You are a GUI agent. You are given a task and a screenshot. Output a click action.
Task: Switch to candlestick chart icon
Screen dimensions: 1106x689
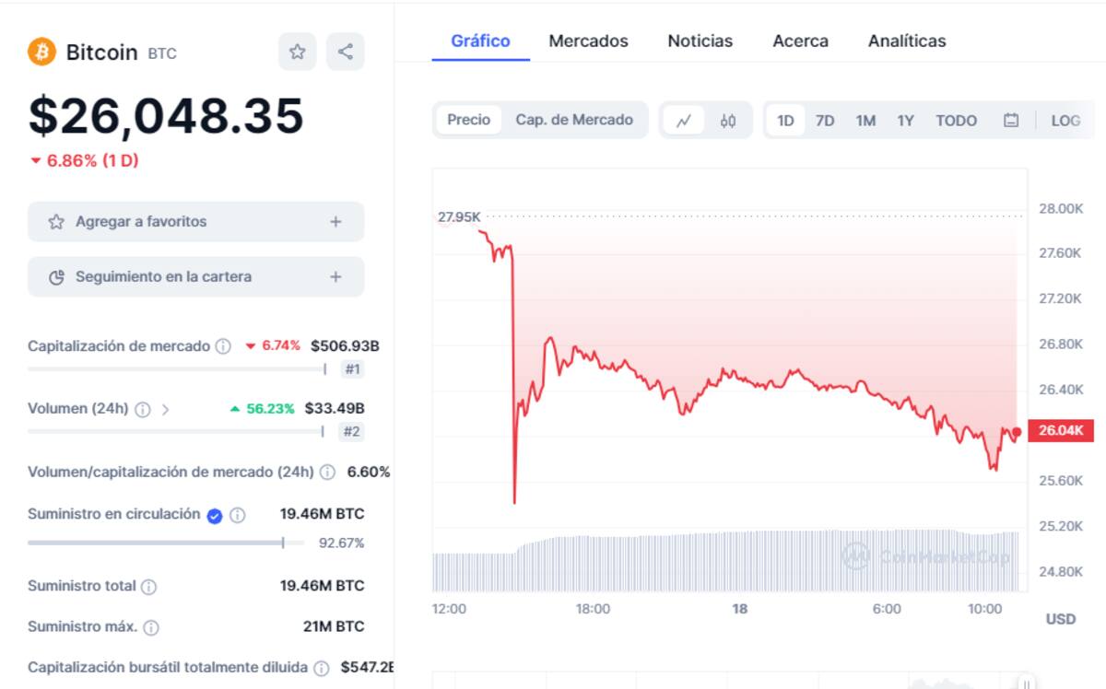point(728,121)
